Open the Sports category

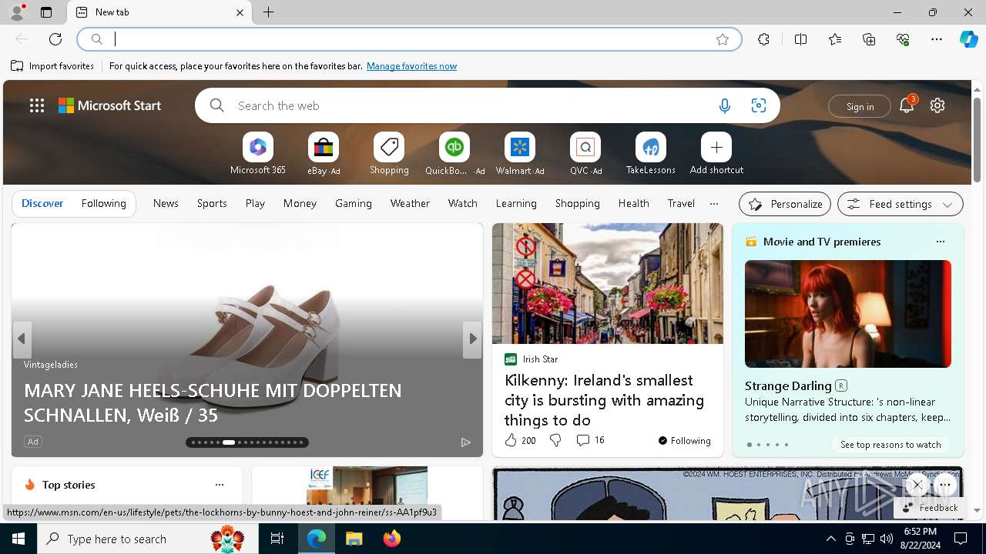point(212,203)
